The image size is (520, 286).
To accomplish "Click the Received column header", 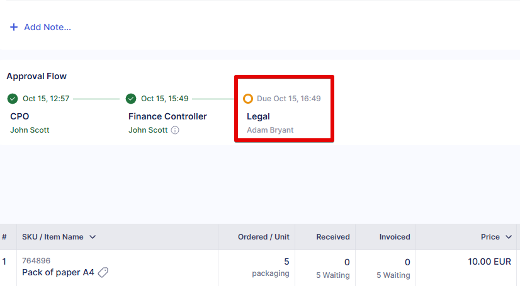I will (333, 237).
